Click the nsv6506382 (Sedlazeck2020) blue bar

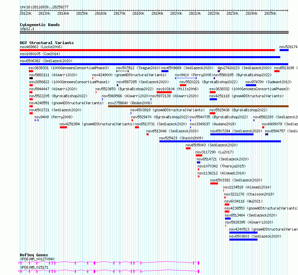pyautogui.click(x=154, y=64)
